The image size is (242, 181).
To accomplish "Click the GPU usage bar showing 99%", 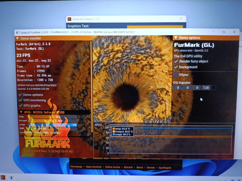I will pyautogui.click(x=52, y=125).
